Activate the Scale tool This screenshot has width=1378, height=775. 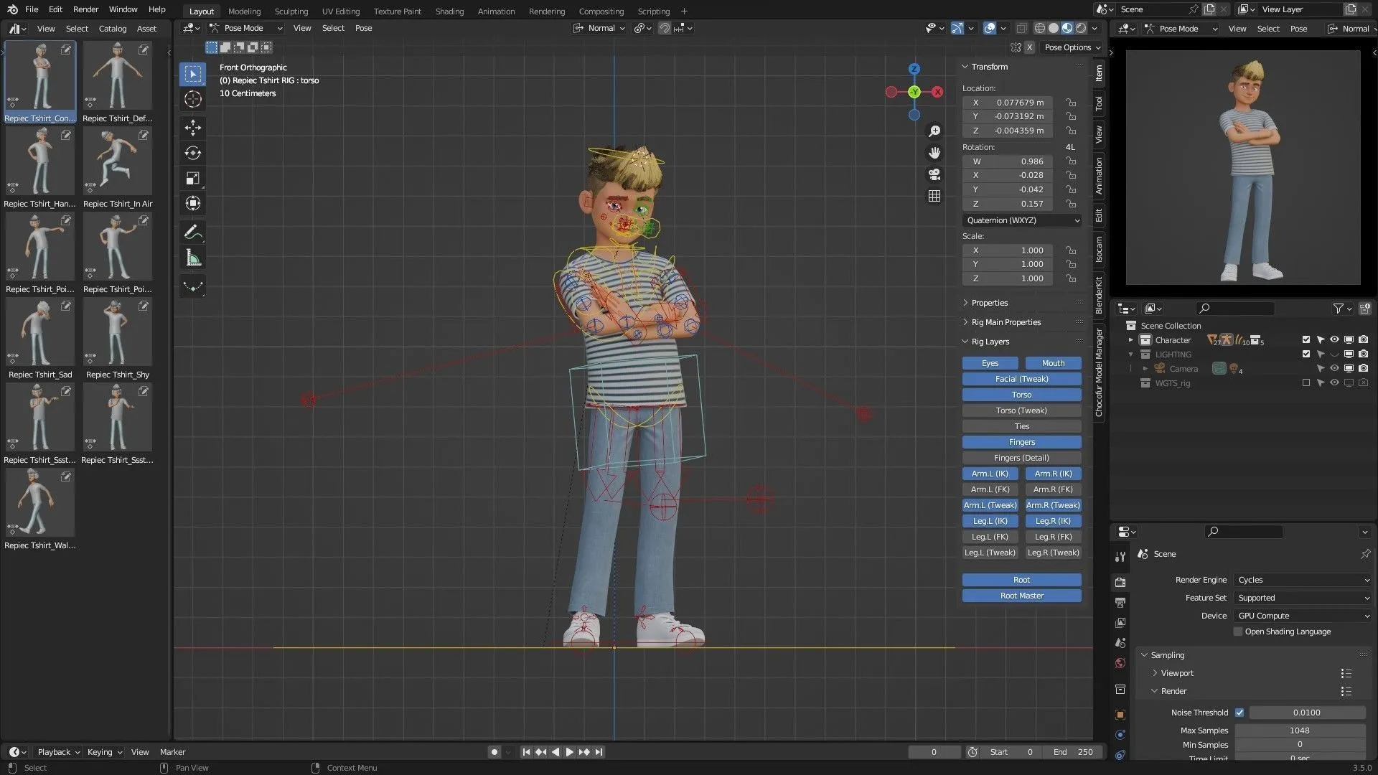(192, 177)
